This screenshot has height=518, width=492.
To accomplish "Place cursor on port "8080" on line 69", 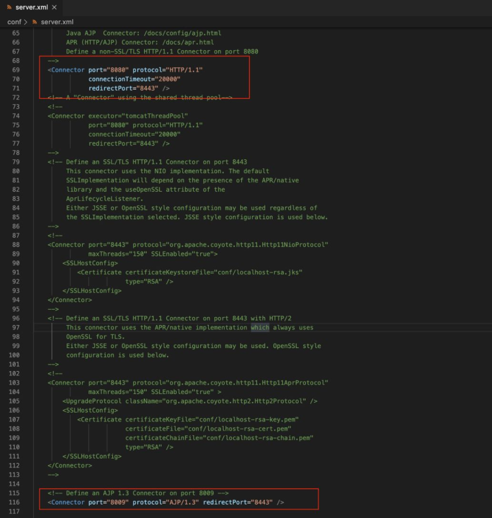I will [116, 70].
